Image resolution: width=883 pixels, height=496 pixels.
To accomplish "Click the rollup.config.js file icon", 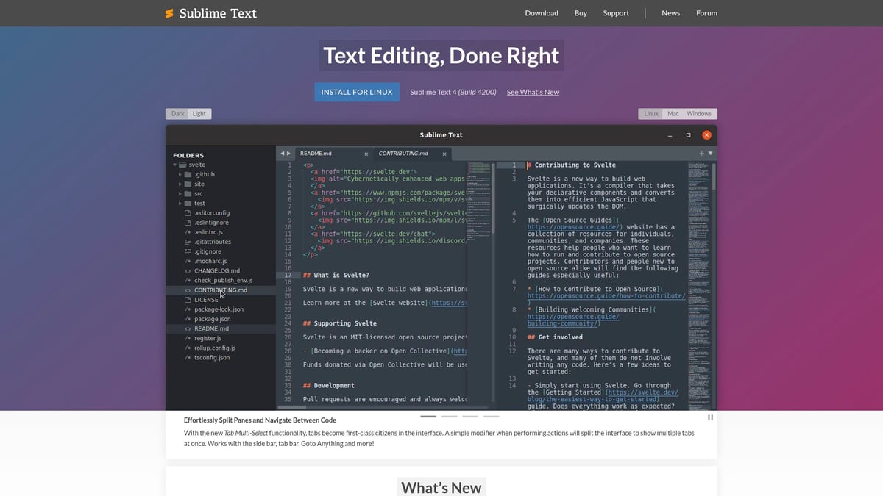I will pos(188,348).
